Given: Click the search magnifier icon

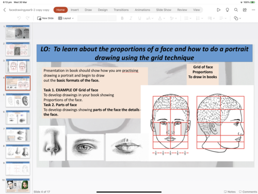Looking at the screenshot, I should point(236,10).
